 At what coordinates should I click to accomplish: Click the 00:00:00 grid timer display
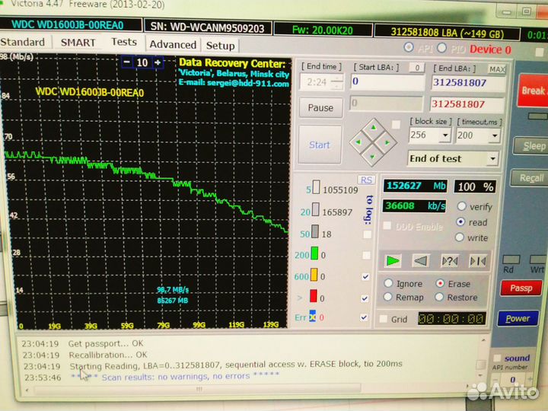pos(452,319)
